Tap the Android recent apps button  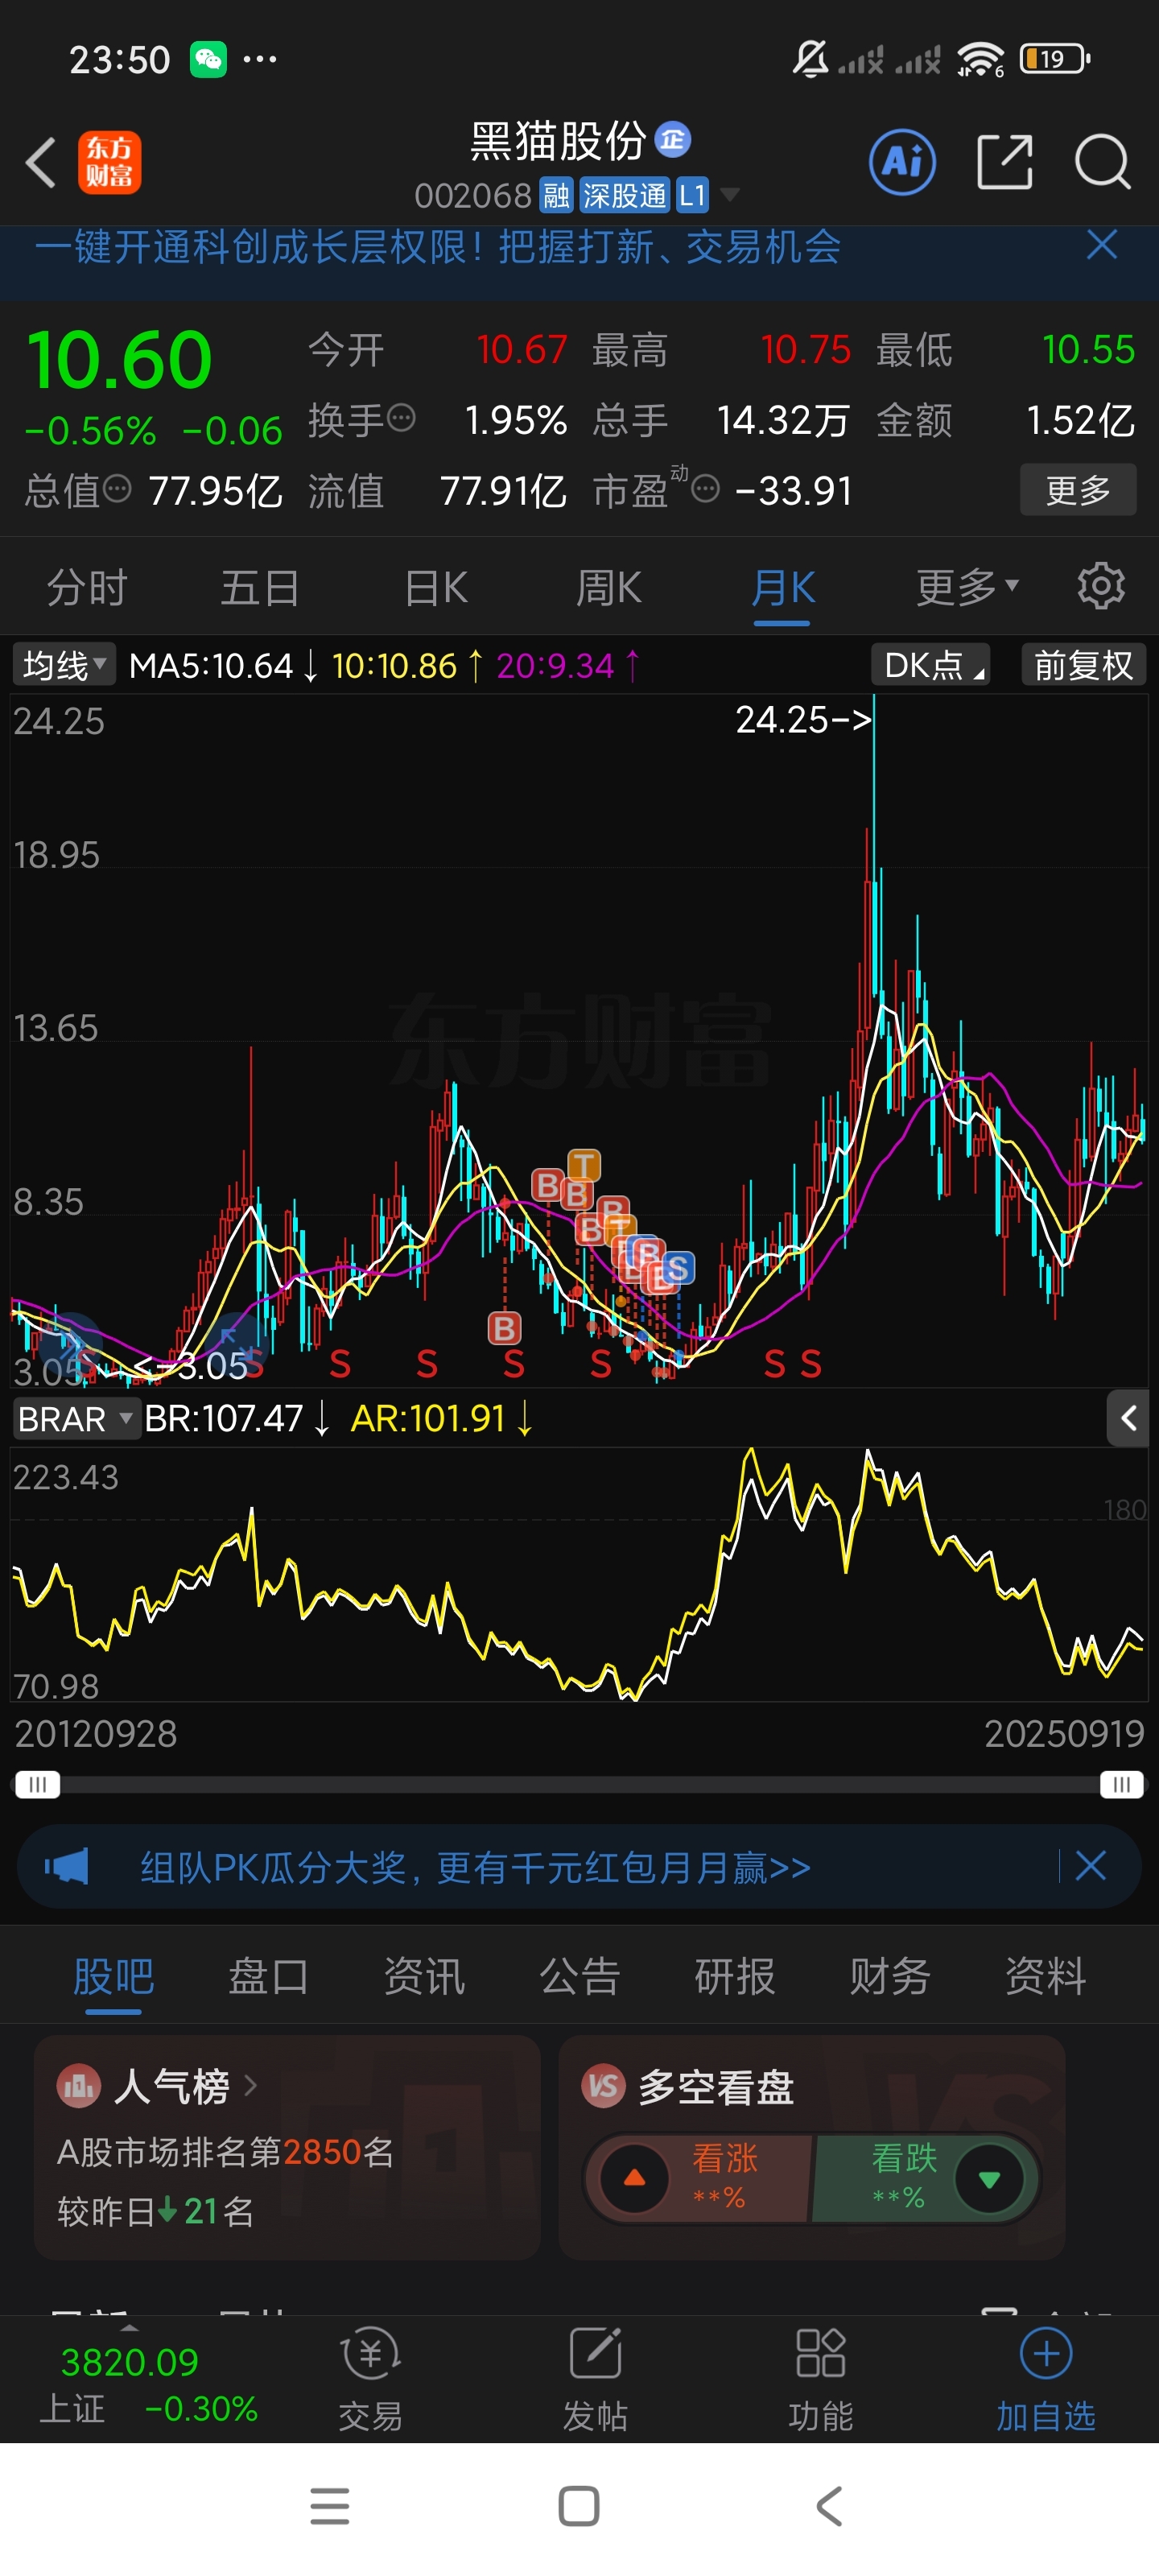pyautogui.click(x=329, y=2506)
